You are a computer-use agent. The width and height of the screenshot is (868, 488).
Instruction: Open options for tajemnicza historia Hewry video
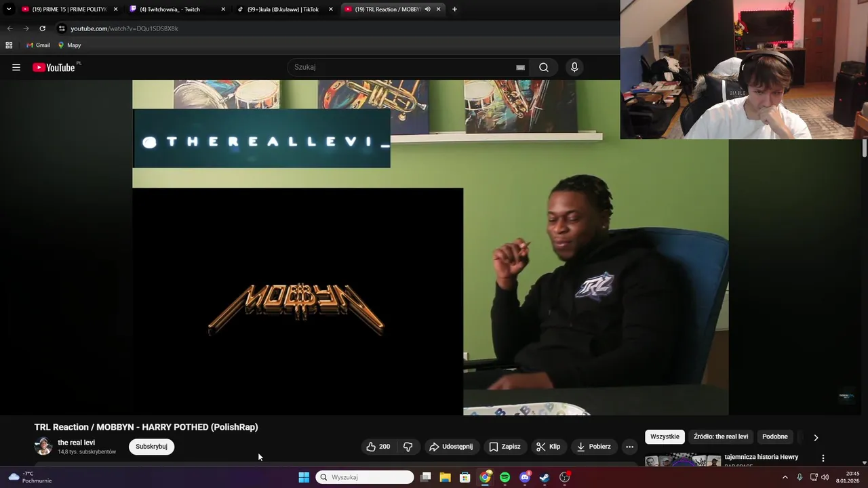tap(823, 458)
